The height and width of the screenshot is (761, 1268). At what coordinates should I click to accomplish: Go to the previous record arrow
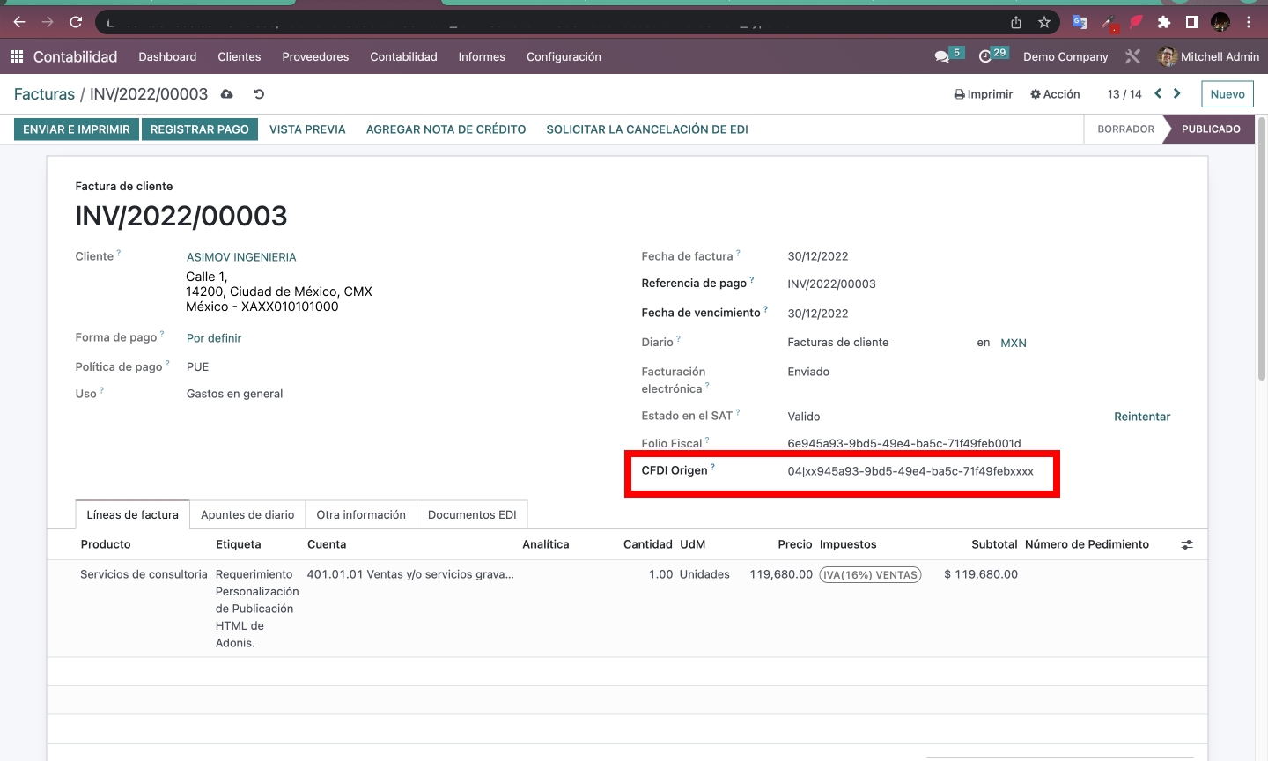(x=1158, y=93)
